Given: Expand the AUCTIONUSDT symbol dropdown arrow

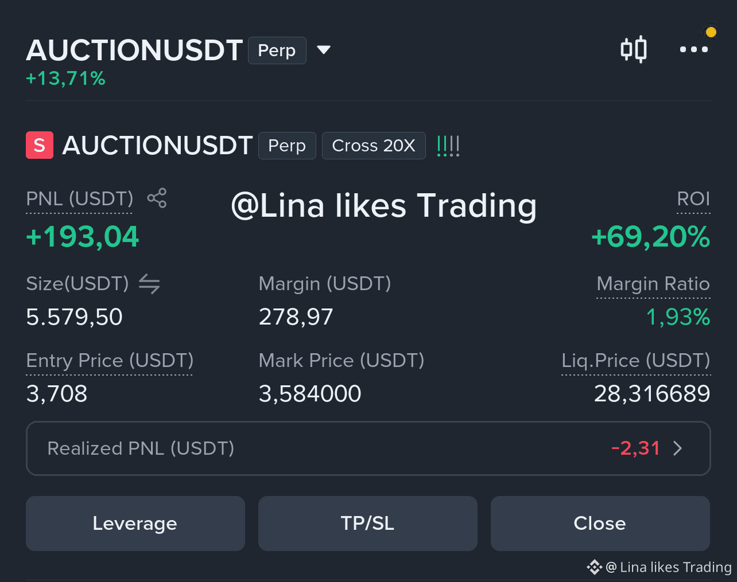Looking at the screenshot, I should (324, 50).
